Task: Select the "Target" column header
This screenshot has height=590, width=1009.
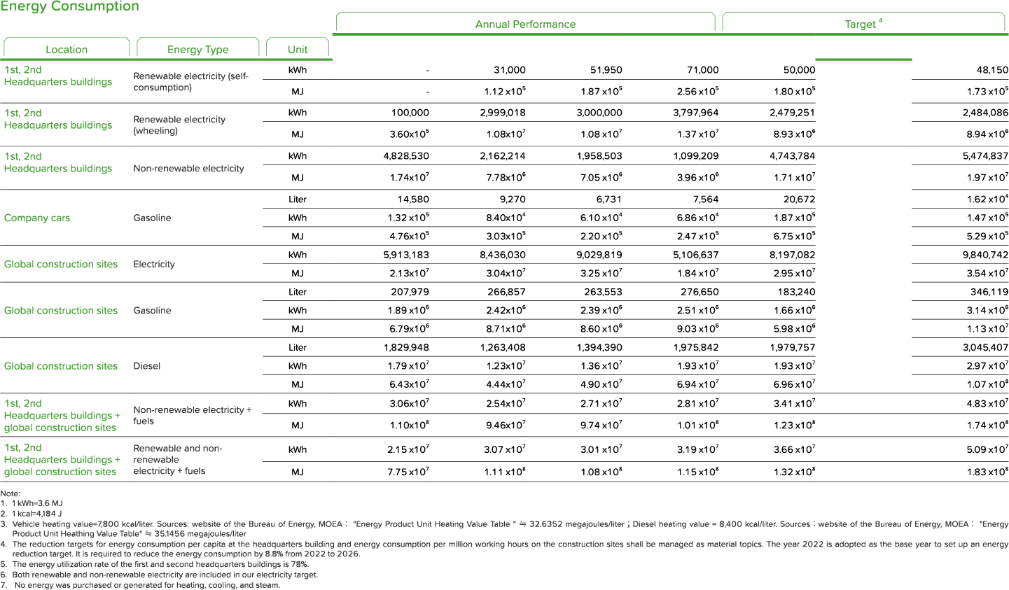Action: [863, 24]
